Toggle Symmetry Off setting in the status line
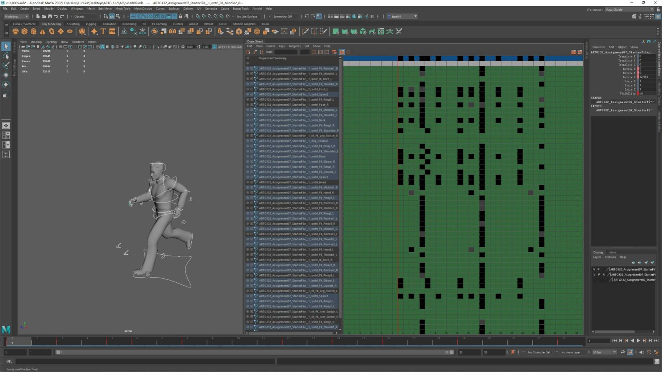This screenshot has height=372, width=662. point(283,16)
